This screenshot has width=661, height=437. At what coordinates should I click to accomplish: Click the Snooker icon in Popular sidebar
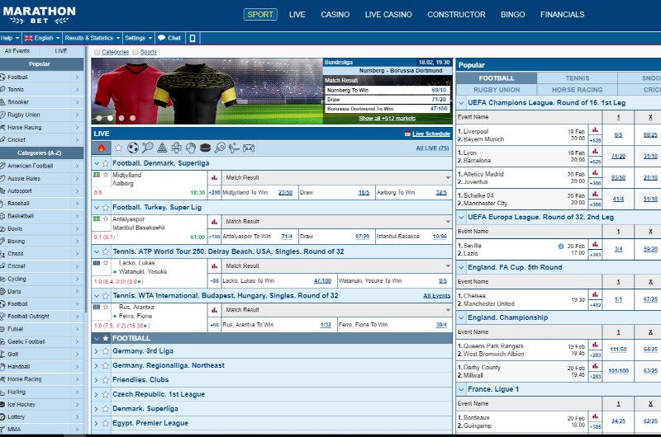click(3, 101)
